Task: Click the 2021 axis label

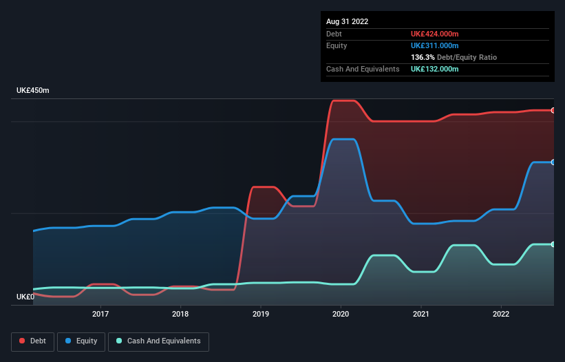Action: pyautogui.click(x=421, y=314)
